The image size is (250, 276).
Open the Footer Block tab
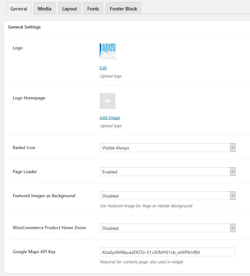click(123, 9)
